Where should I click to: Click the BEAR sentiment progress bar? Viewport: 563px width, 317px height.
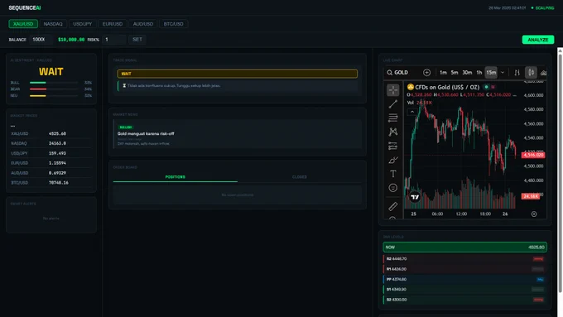[x=54, y=89]
